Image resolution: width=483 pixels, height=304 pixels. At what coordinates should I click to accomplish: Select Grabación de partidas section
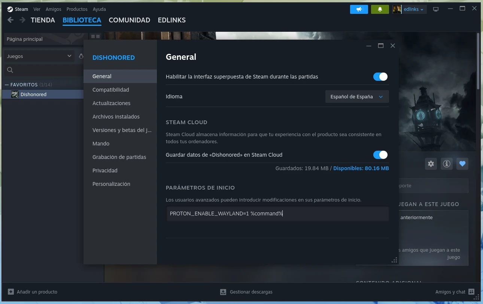click(x=120, y=157)
